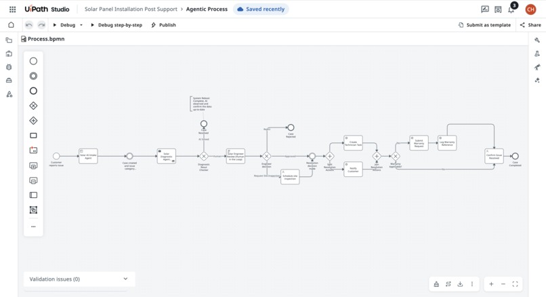Redo the last canvas action
The image size is (546, 297).
[x=41, y=24]
